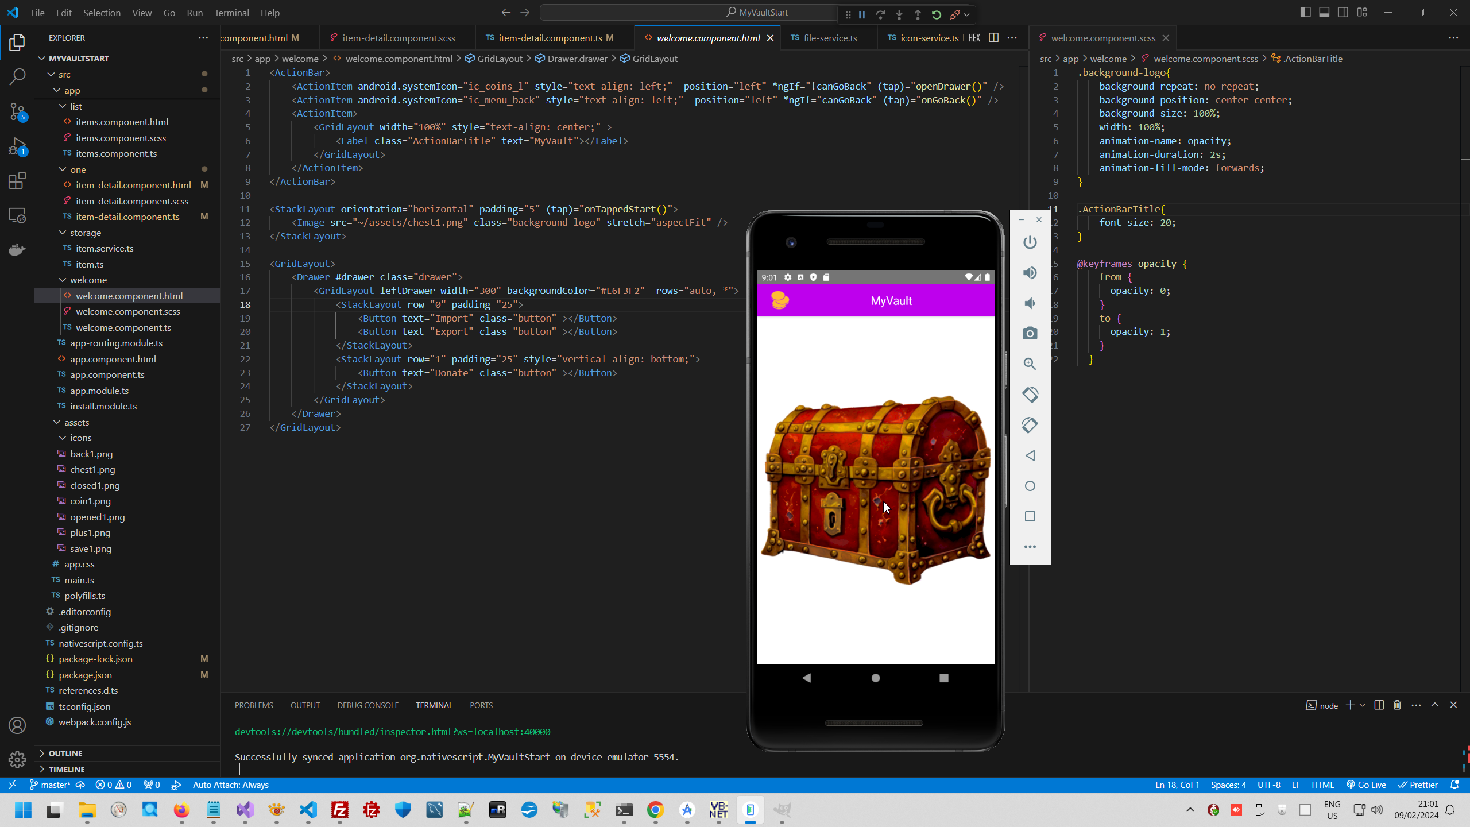Click the Go Live status button
This screenshot has width=1470, height=827.
coord(1367,785)
